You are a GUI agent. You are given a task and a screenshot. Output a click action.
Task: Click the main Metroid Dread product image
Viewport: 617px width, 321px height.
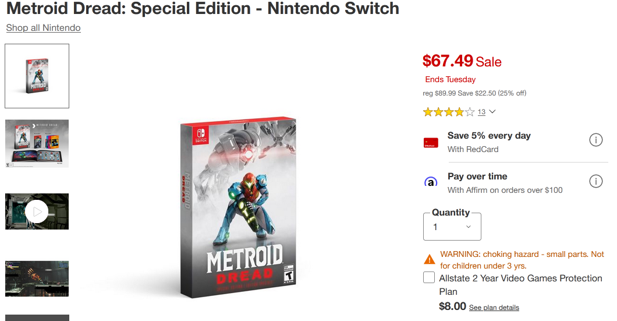tap(238, 207)
